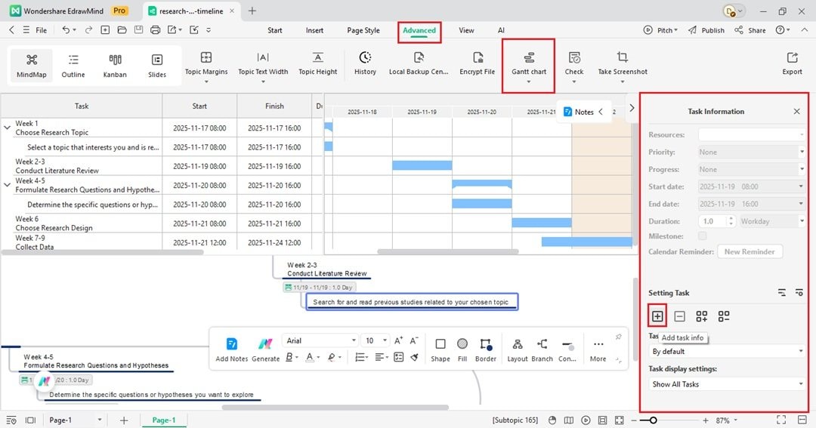Click the zoom in plus button
Screen dimensions: 816x428
pos(706,420)
